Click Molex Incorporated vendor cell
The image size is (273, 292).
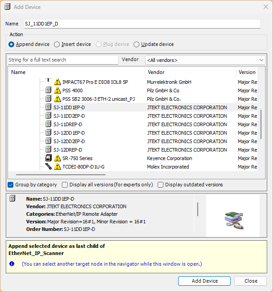pos(168,167)
